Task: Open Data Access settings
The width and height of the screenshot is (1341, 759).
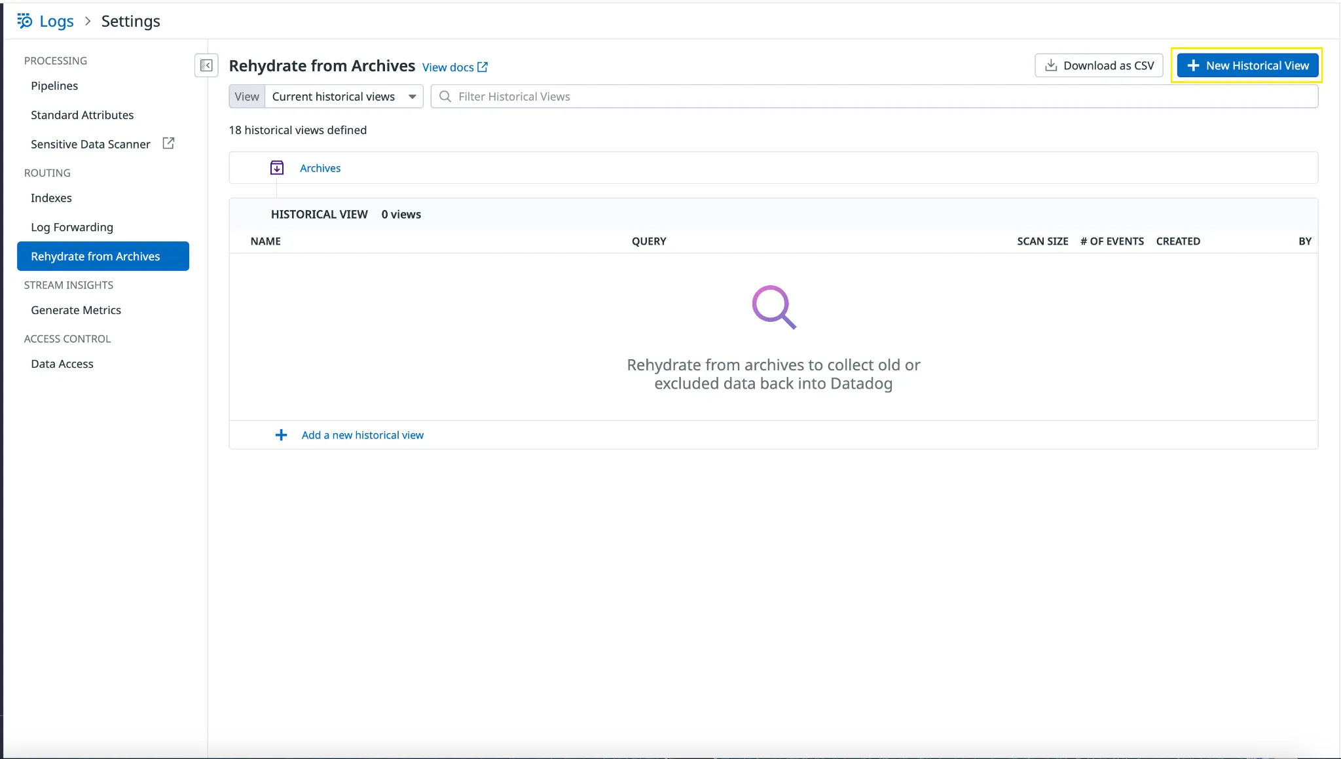Action: point(62,364)
